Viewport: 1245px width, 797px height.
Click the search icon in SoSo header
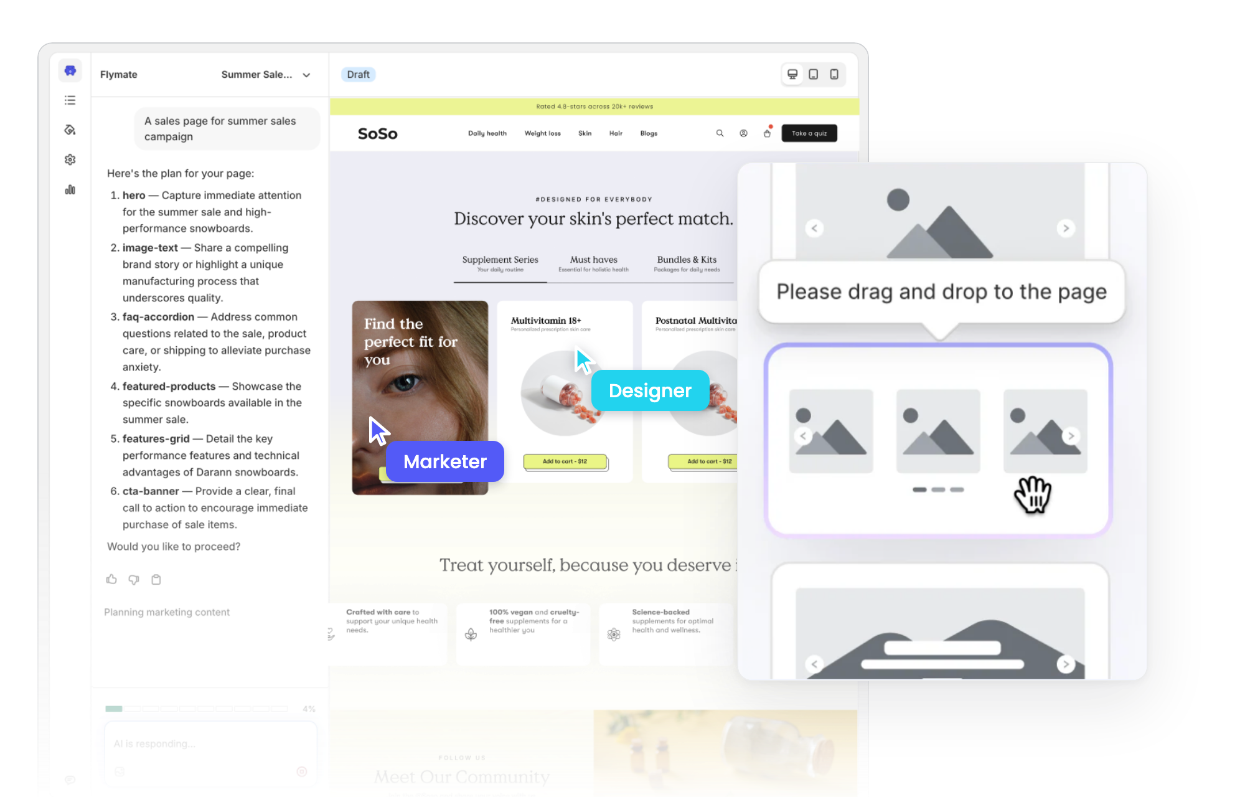[x=720, y=133]
